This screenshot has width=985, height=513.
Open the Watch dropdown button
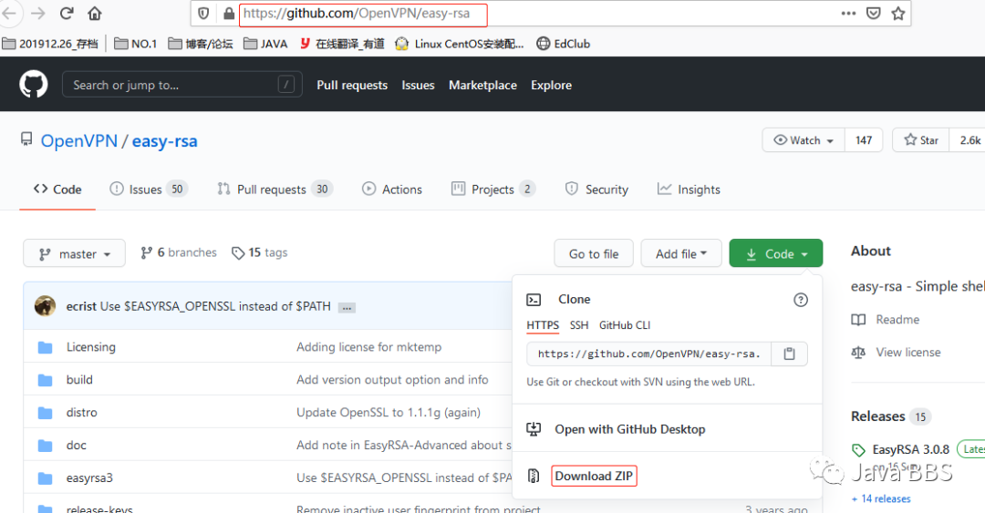804,140
